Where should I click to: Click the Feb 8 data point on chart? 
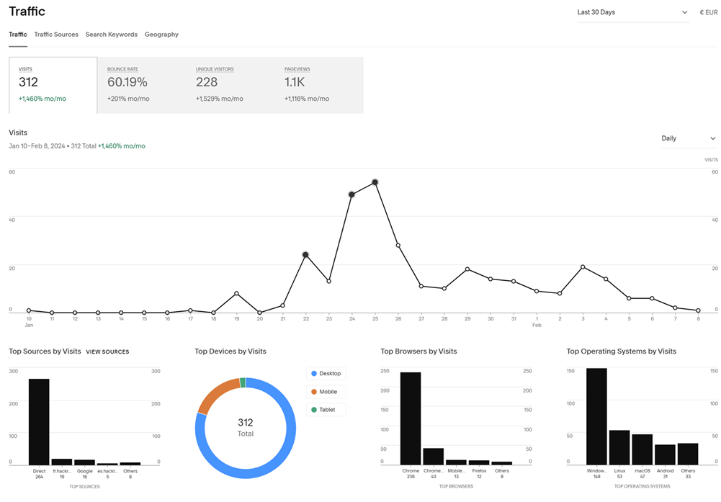tap(698, 310)
